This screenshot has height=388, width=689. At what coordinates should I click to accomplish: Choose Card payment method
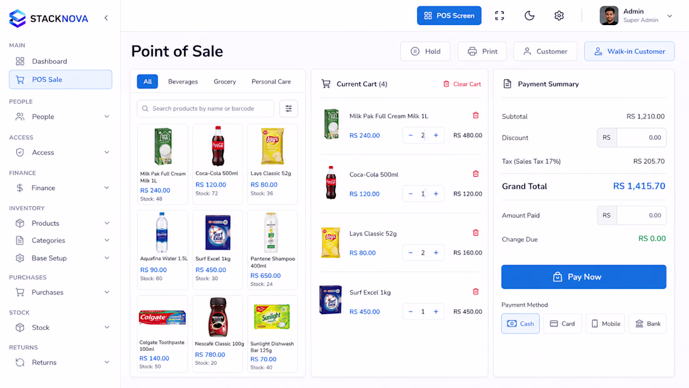click(x=562, y=324)
